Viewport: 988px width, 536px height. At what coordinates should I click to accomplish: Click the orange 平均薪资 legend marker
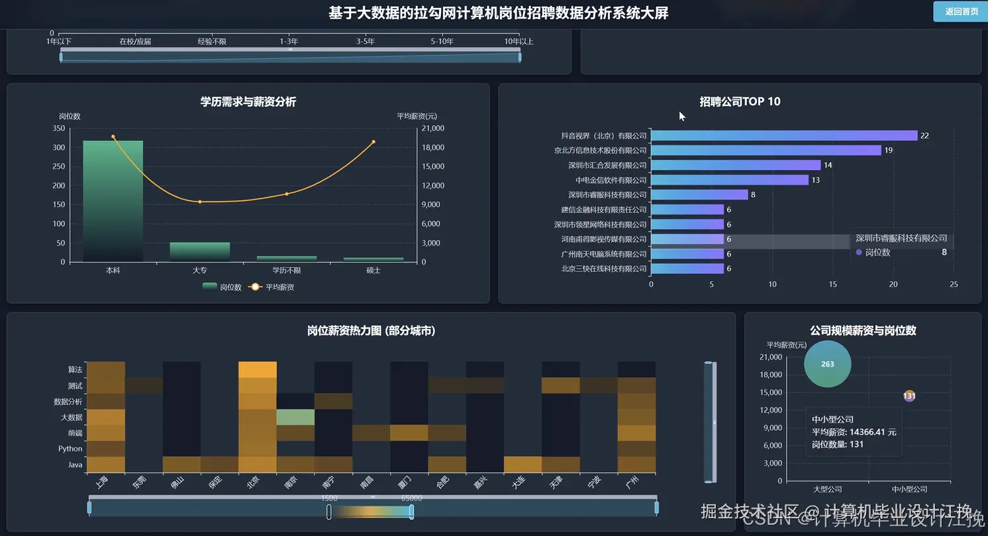tap(254, 287)
